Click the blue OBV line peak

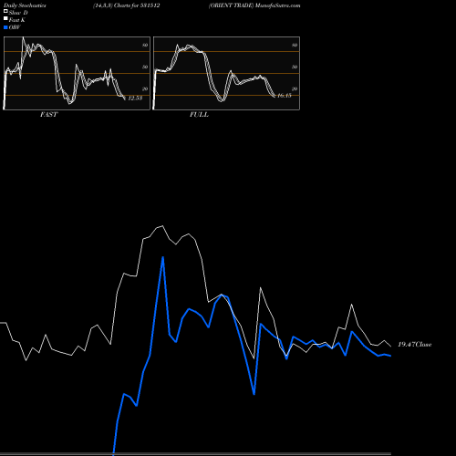163,257
